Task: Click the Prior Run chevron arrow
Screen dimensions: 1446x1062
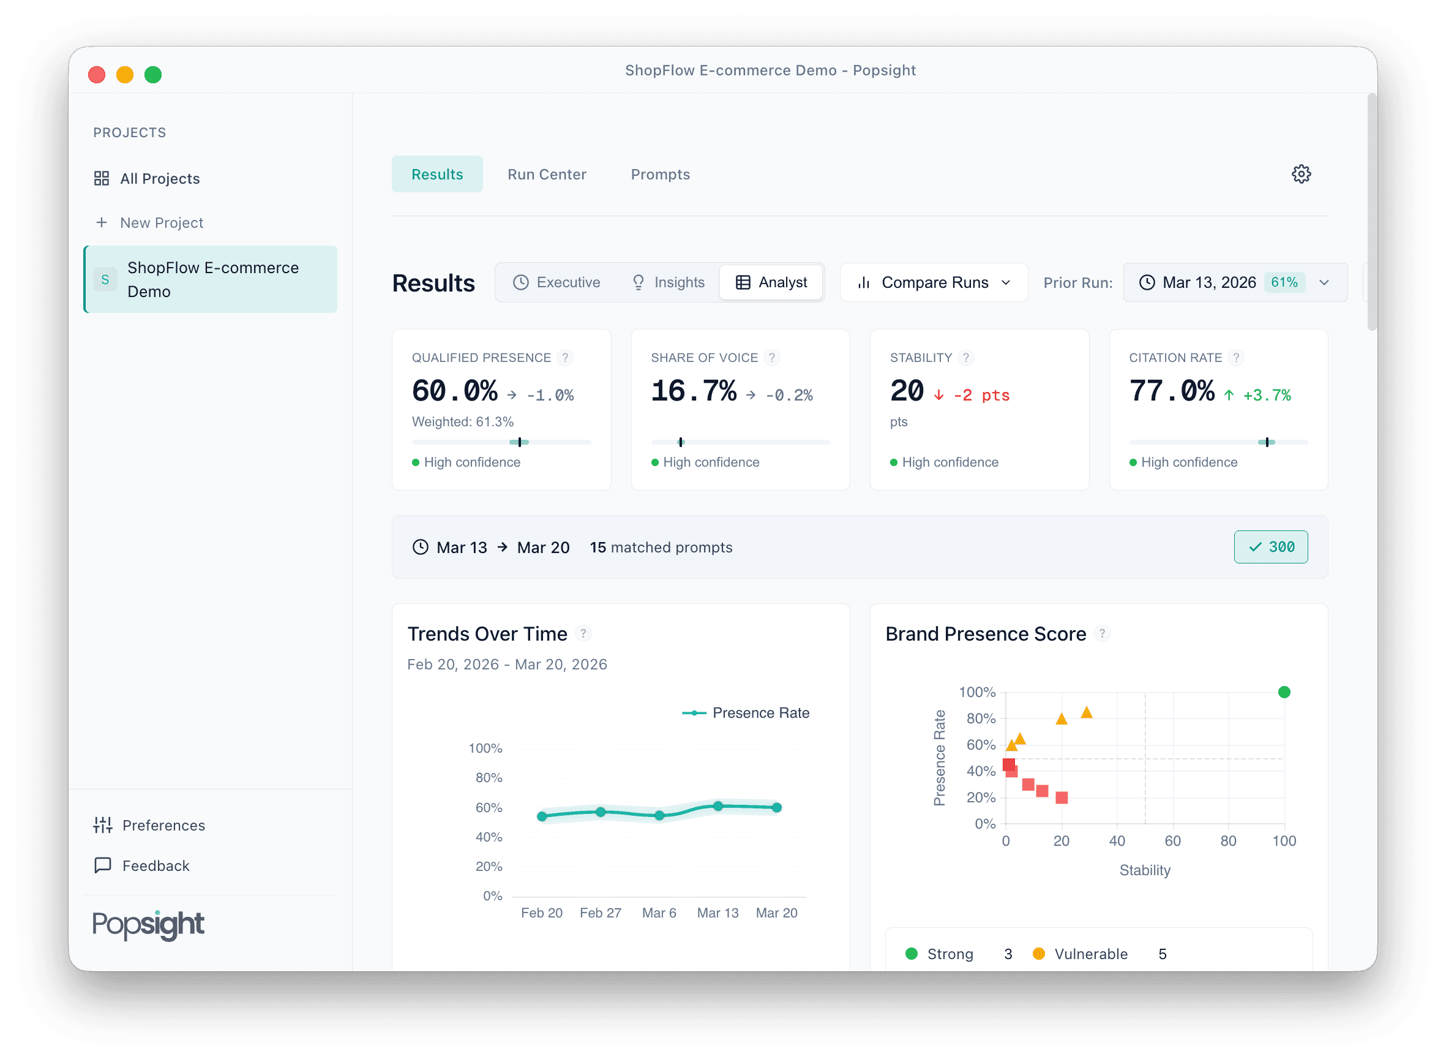Action: pos(1324,283)
